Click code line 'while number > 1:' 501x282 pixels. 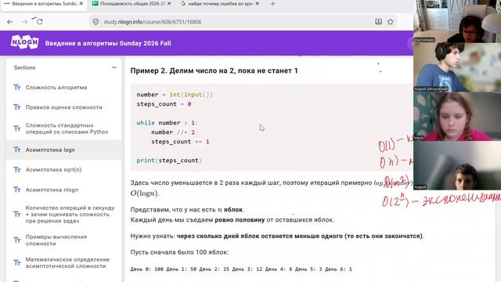[168, 123]
